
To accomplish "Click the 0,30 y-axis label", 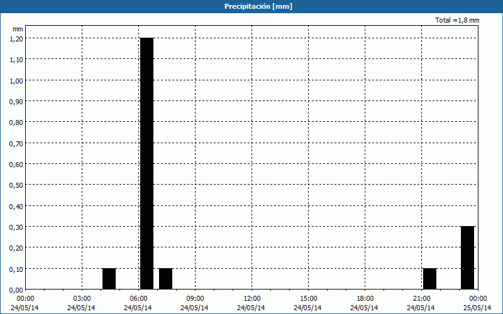I will [16, 227].
